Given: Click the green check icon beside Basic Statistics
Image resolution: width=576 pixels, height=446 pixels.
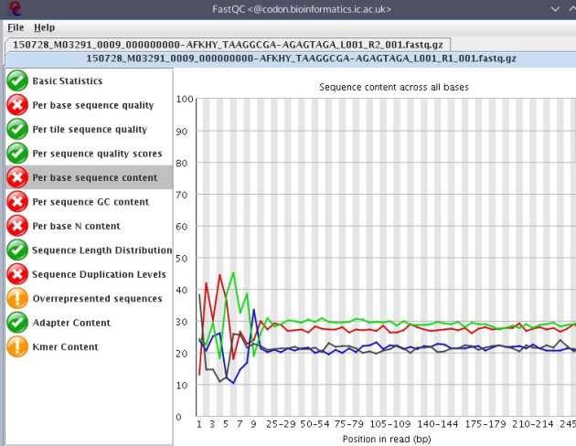Looking at the screenshot, I should coord(17,80).
